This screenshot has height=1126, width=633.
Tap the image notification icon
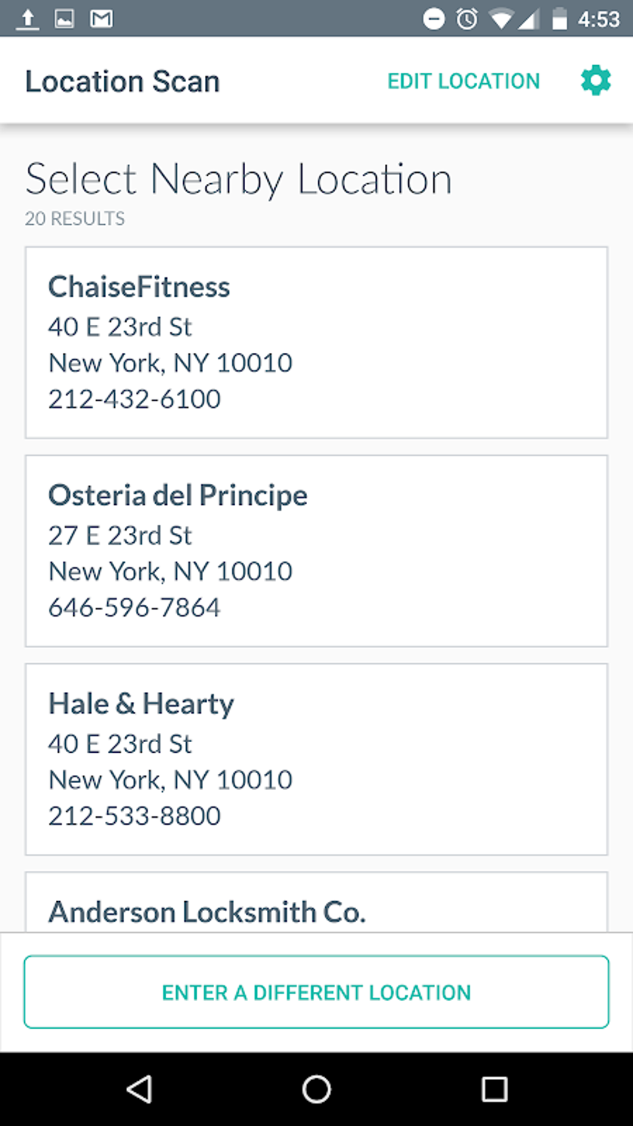pos(65,19)
